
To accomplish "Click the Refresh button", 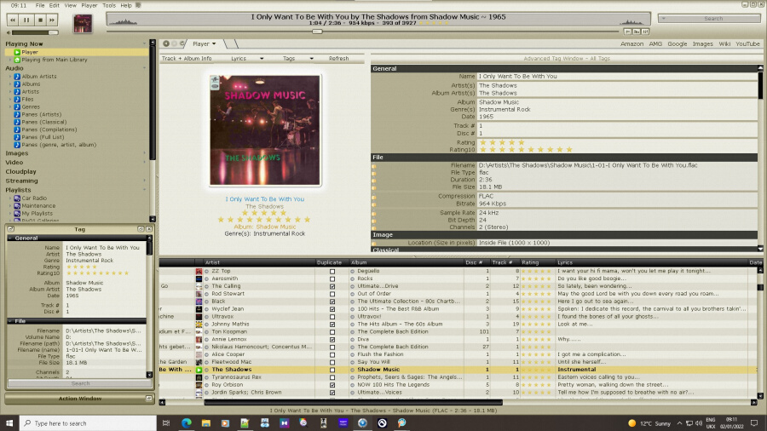I will 338,59.
